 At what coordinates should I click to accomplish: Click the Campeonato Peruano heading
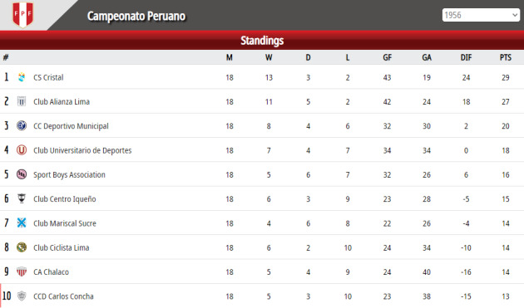136,16
